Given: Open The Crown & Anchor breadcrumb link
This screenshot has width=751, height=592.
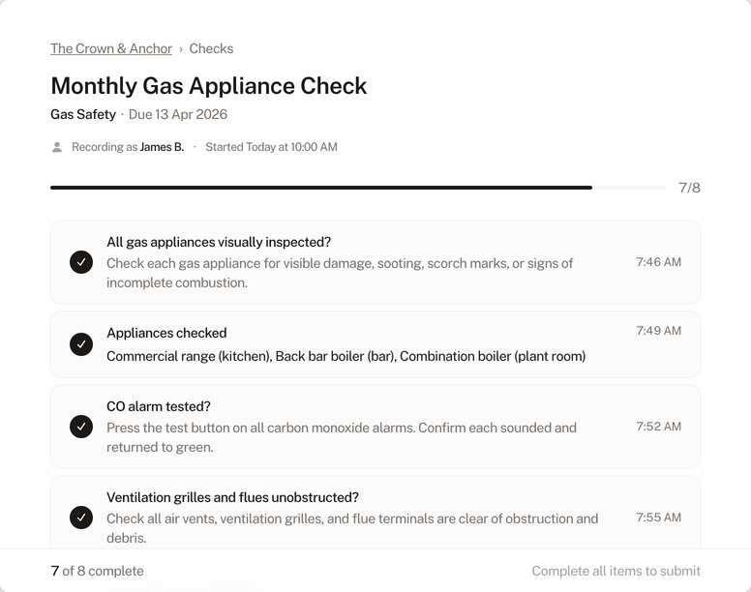Looking at the screenshot, I should coord(111,48).
